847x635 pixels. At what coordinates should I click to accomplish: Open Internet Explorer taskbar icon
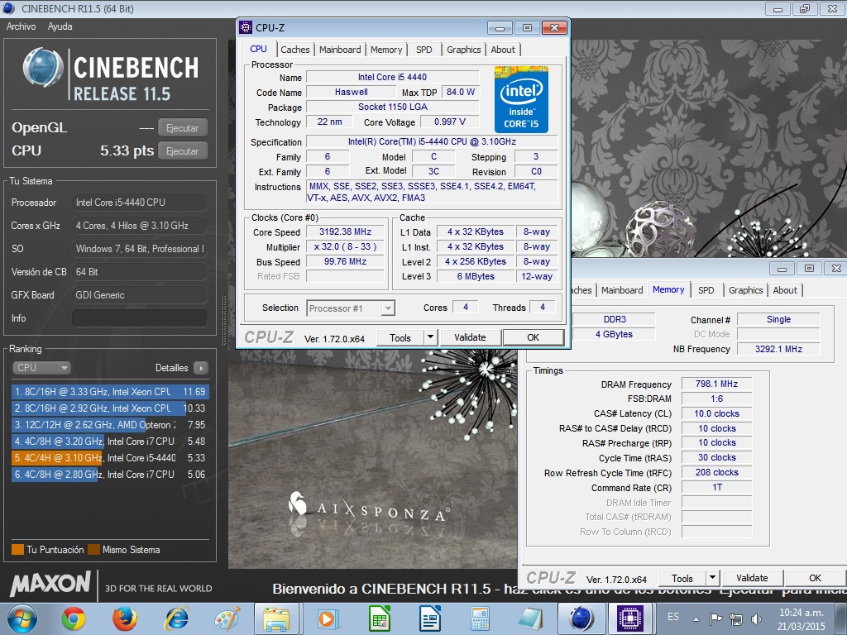pos(176,618)
